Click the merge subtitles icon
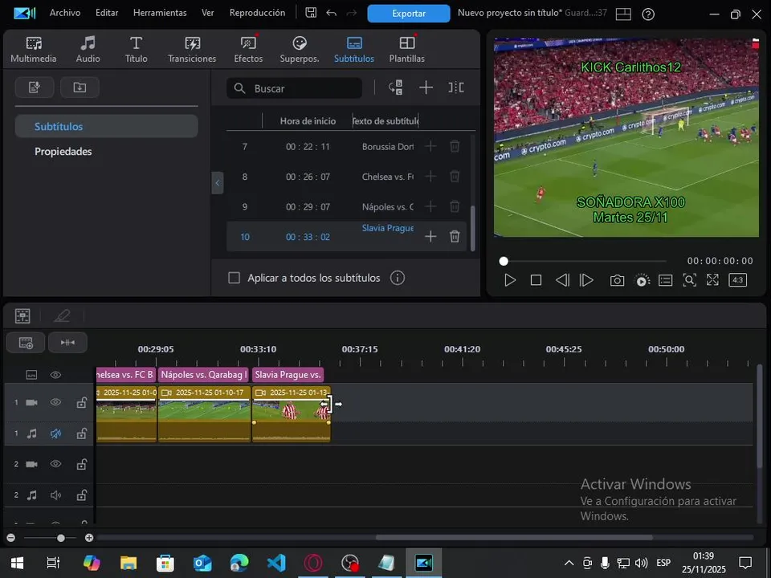This screenshot has height=578, width=771. (x=456, y=88)
